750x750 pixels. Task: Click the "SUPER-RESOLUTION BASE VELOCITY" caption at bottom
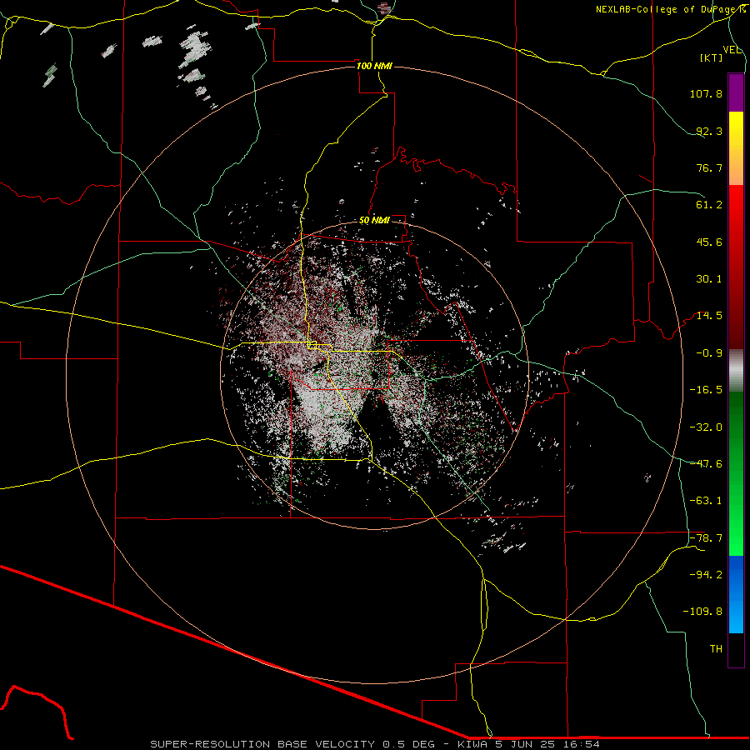pos(262,744)
